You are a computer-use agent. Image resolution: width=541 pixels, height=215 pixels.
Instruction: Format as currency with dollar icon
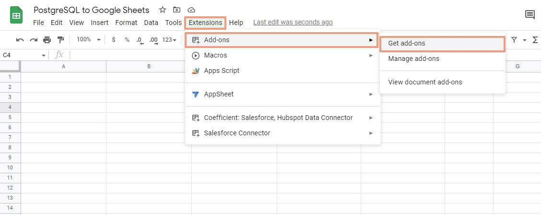[114, 40]
